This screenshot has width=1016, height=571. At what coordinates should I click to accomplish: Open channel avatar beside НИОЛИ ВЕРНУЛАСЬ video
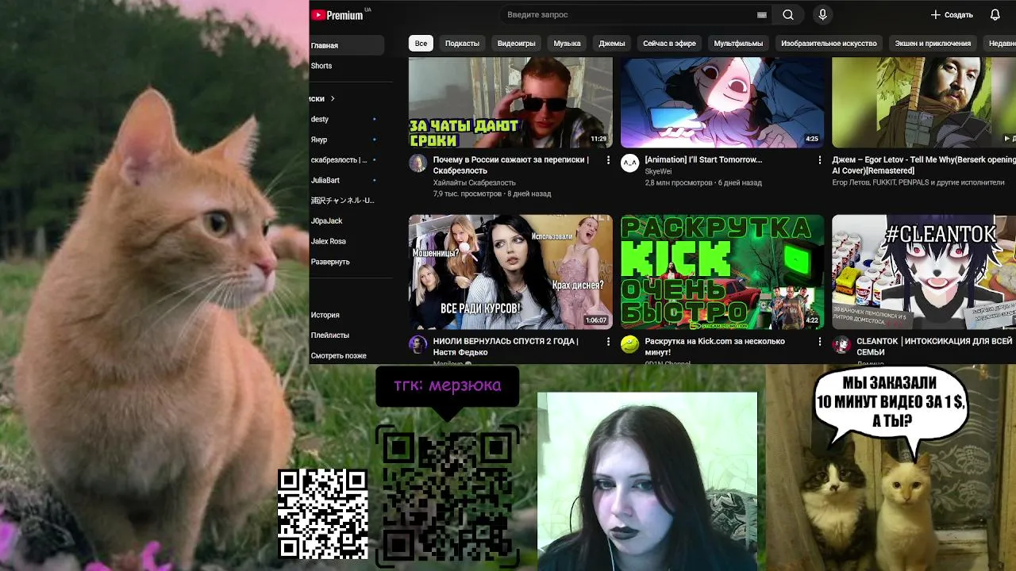click(418, 345)
